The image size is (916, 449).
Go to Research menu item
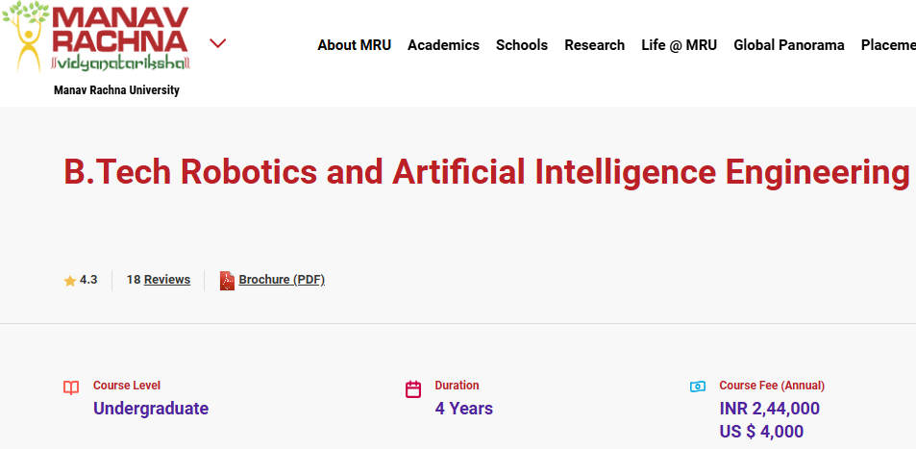point(594,45)
